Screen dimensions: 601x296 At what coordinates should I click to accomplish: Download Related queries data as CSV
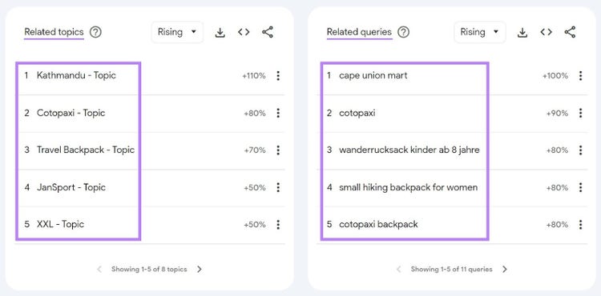tap(522, 33)
